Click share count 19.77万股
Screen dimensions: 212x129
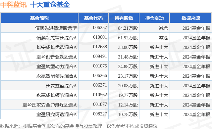coord(128,95)
